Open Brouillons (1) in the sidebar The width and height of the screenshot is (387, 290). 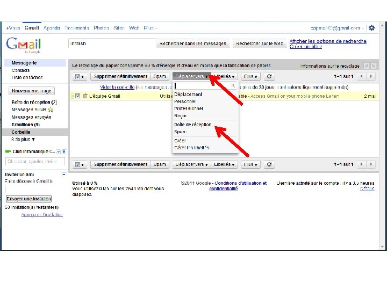pos(25,125)
